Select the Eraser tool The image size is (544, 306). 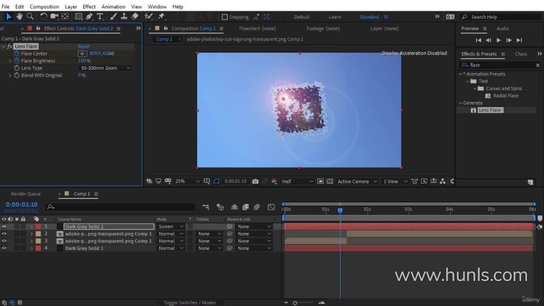click(135, 16)
